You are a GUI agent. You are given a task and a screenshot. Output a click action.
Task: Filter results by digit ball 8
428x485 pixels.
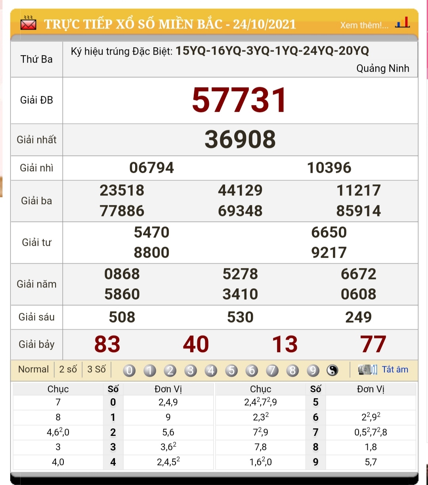click(292, 370)
